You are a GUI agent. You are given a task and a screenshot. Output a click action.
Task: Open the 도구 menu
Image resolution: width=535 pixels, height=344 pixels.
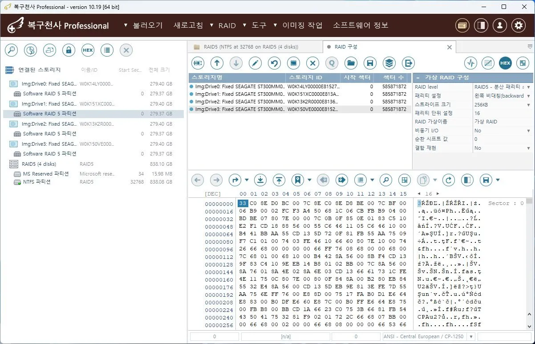259,25
